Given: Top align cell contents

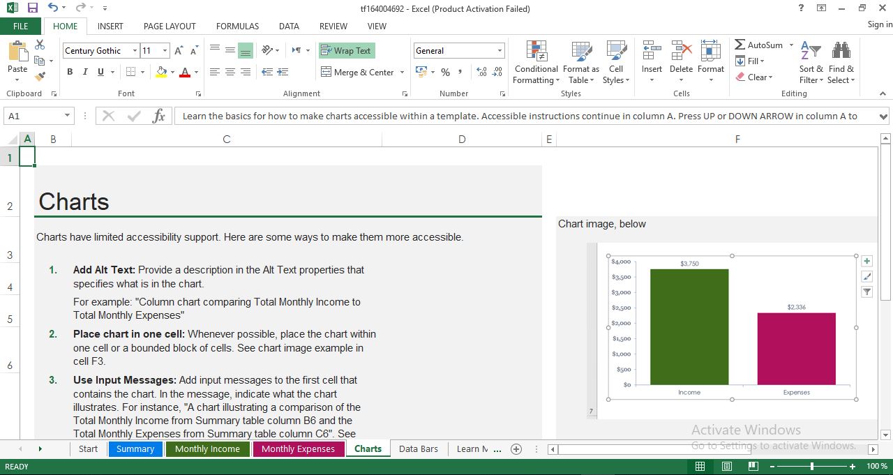Looking at the screenshot, I should pyautogui.click(x=215, y=51).
